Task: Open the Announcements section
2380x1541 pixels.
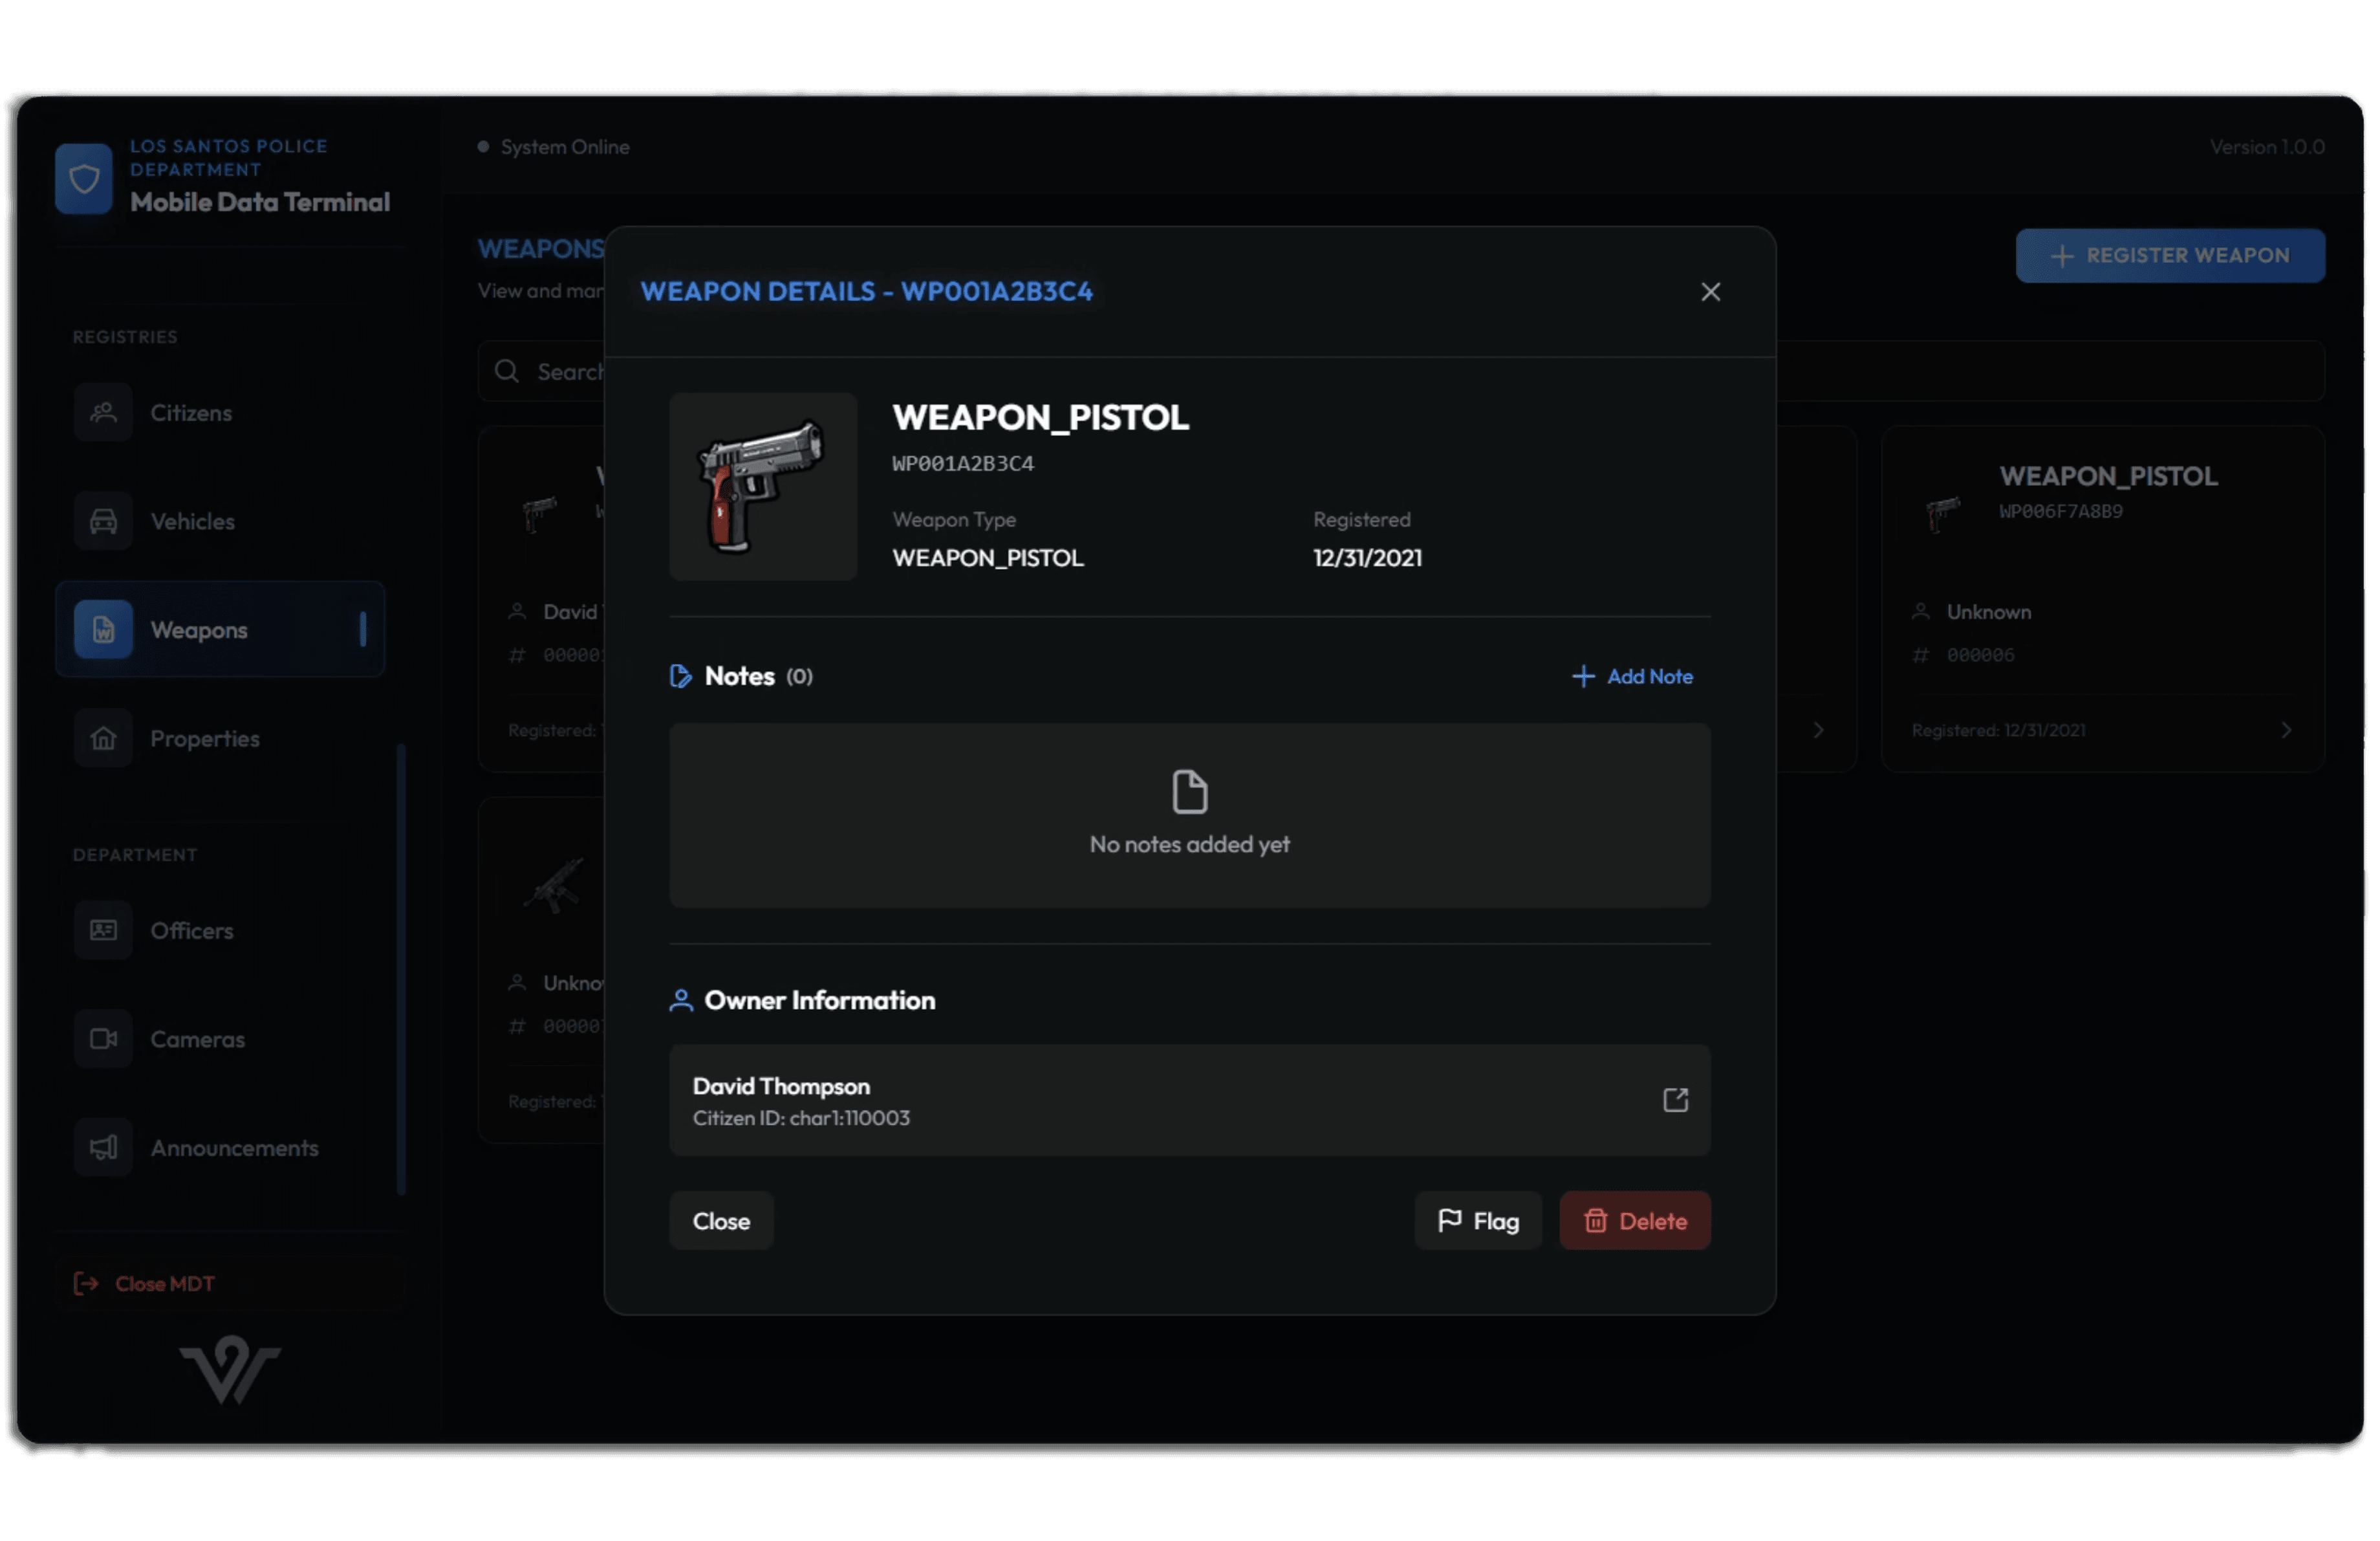Action: click(220, 1147)
